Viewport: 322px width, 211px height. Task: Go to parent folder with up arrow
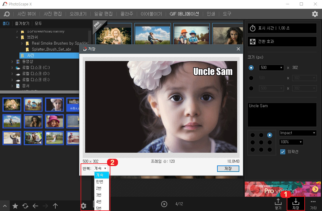[55, 206]
